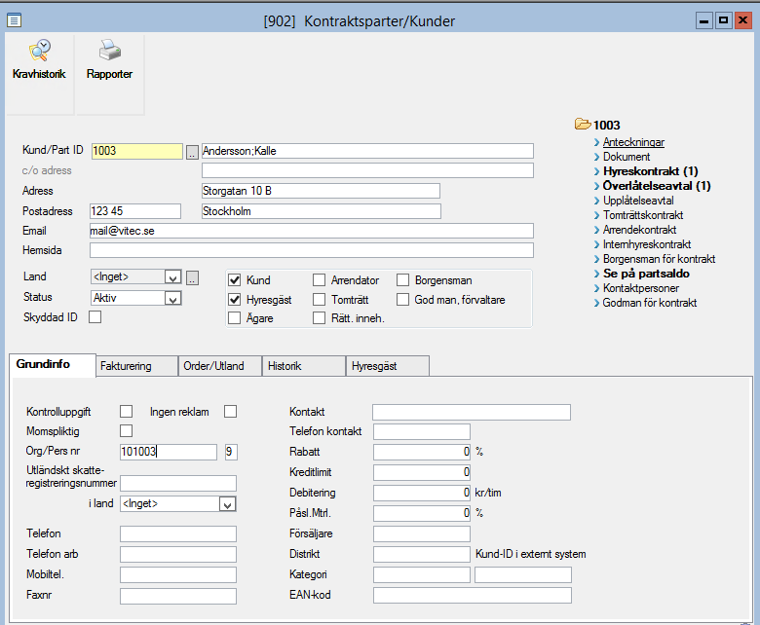Click the Kontakt field
Screen dimensions: 760x625
472,412
